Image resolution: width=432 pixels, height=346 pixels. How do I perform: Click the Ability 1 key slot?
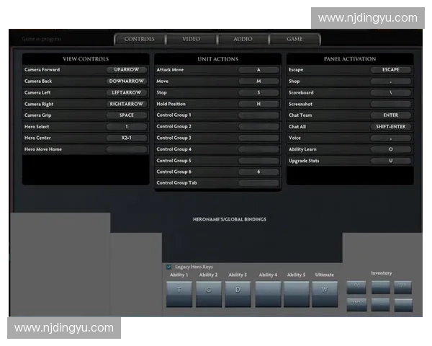[x=179, y=294]
